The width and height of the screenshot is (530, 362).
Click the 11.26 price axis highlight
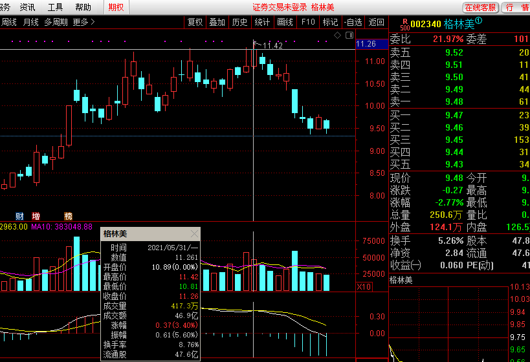[x=372, y=44]
